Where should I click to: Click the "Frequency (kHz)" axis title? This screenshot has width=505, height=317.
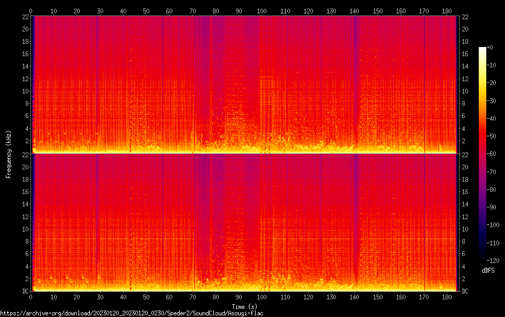9,153
